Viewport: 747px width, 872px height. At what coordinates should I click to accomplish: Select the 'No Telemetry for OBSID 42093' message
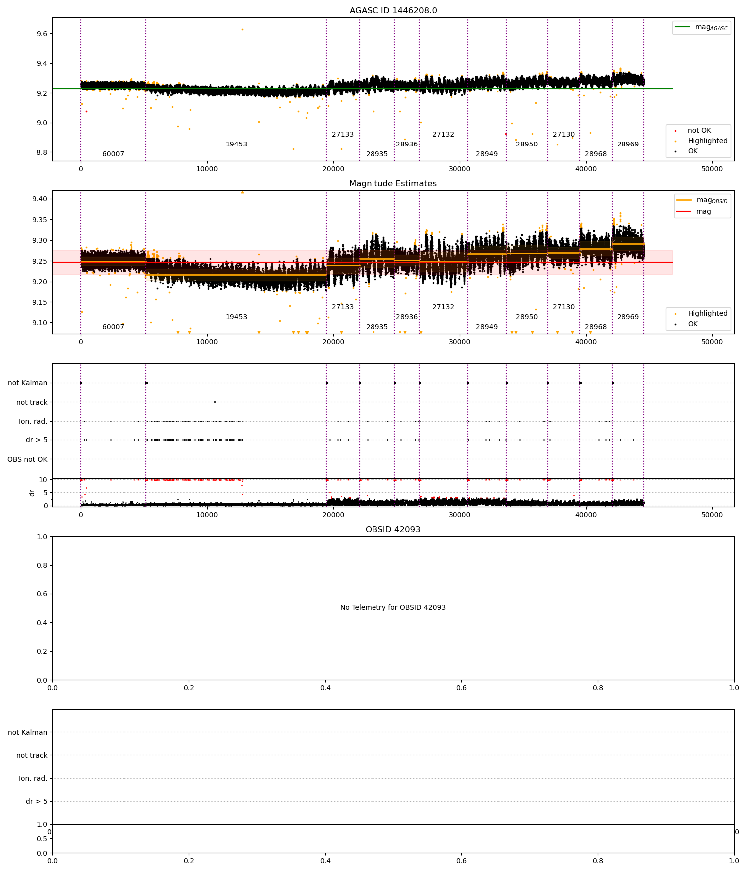pos(393,607)
